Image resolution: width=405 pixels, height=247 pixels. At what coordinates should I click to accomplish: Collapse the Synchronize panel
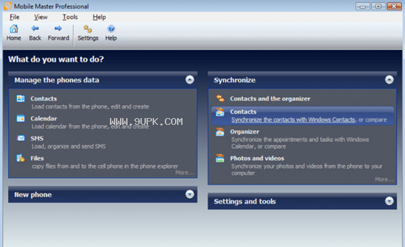click(x=389, y=79)
